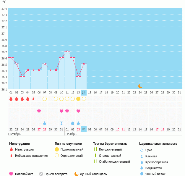Click the small light-bleeding drop on day 05
This screenshot has width=185, height=176.
pyautogui.click(x=33, y=99)
